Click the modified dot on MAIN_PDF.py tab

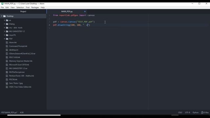point(85,11)
